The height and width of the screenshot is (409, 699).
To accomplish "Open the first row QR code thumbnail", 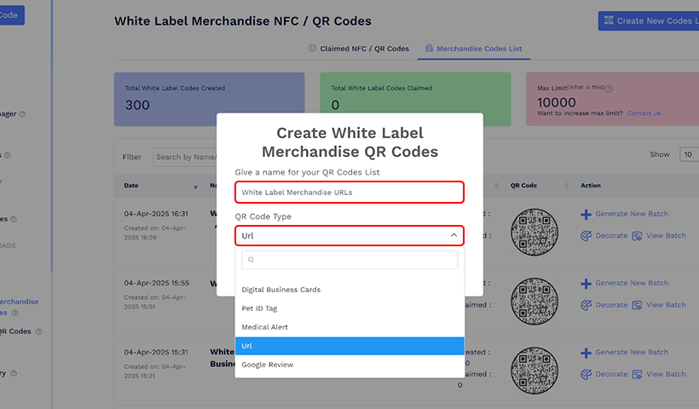I will click(x=534, y=231).
